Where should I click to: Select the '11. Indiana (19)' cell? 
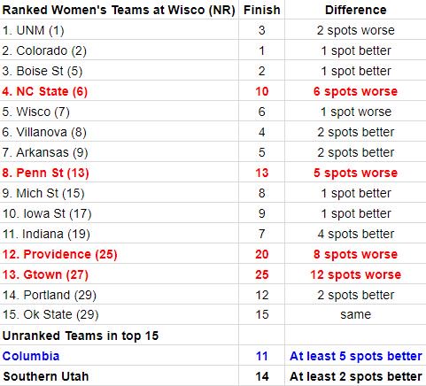119,234
